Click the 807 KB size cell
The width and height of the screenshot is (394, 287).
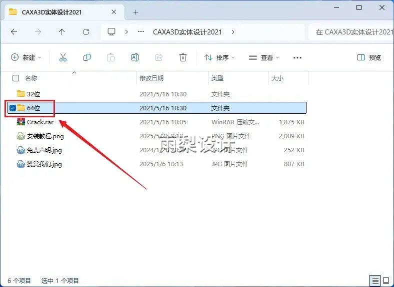pyautogui.click(x=294, y=164)
